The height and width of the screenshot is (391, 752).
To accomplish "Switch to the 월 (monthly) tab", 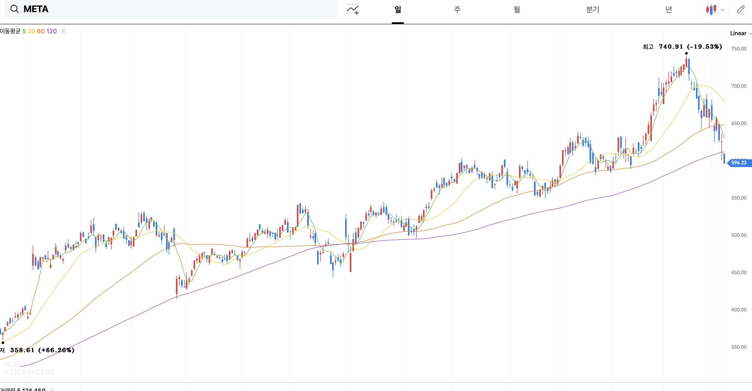I will [517, 9].
